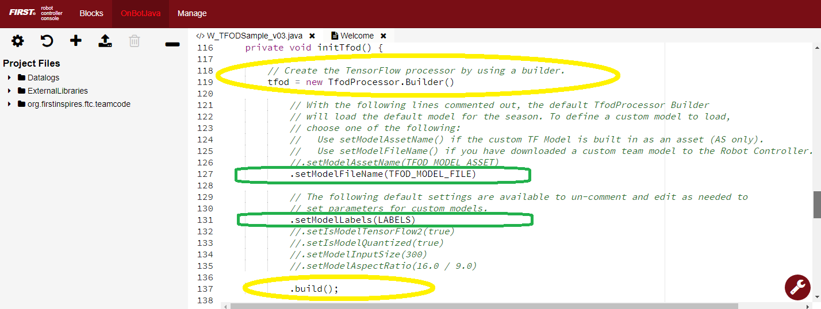Click the wrench build button

coord(798,287)
